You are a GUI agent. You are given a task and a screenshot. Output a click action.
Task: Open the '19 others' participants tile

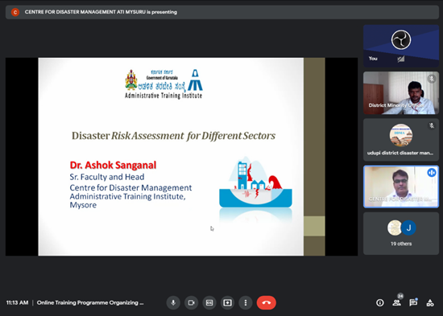pyautogui.click(x=401, y=234)
